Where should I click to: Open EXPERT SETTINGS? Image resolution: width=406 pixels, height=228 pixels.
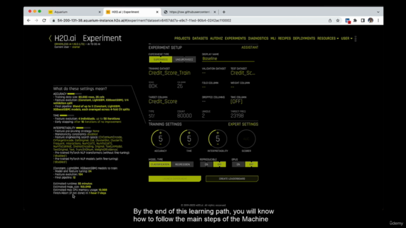(243, 124)
